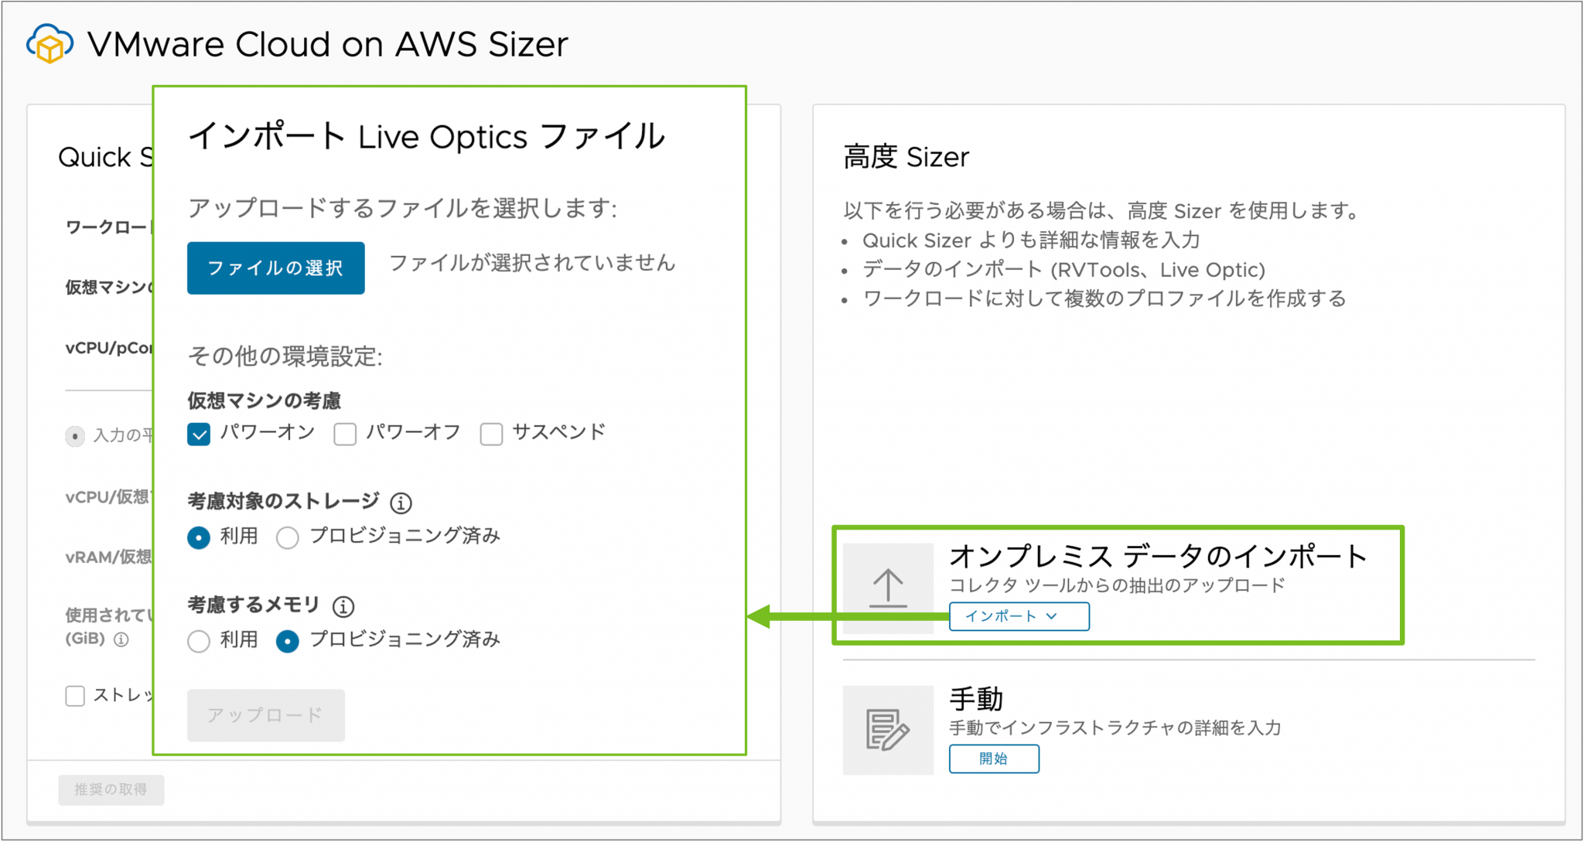Enable the パワーオフ checkbox
The image size is (1584, 842).
click(344, 434)
